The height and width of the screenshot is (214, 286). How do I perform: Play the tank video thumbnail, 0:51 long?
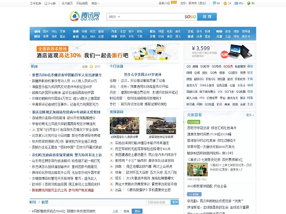coord(161,126)
